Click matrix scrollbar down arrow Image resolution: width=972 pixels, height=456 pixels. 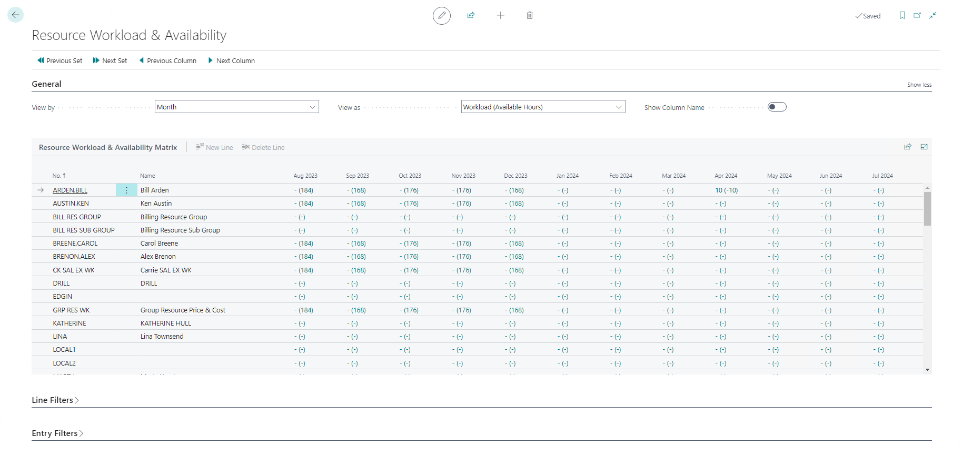(927, 370)
